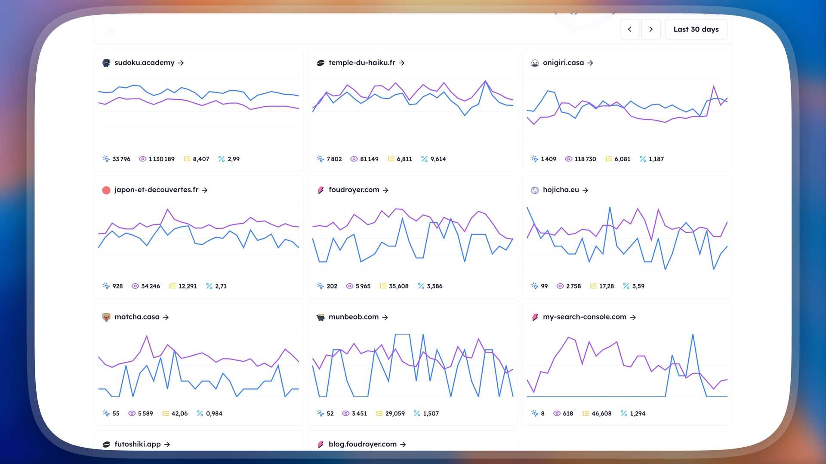The height and width of the screenshot is (464, 826).
Task: Click the position list icon on foudroyer.com card
Action: (383, 286)
